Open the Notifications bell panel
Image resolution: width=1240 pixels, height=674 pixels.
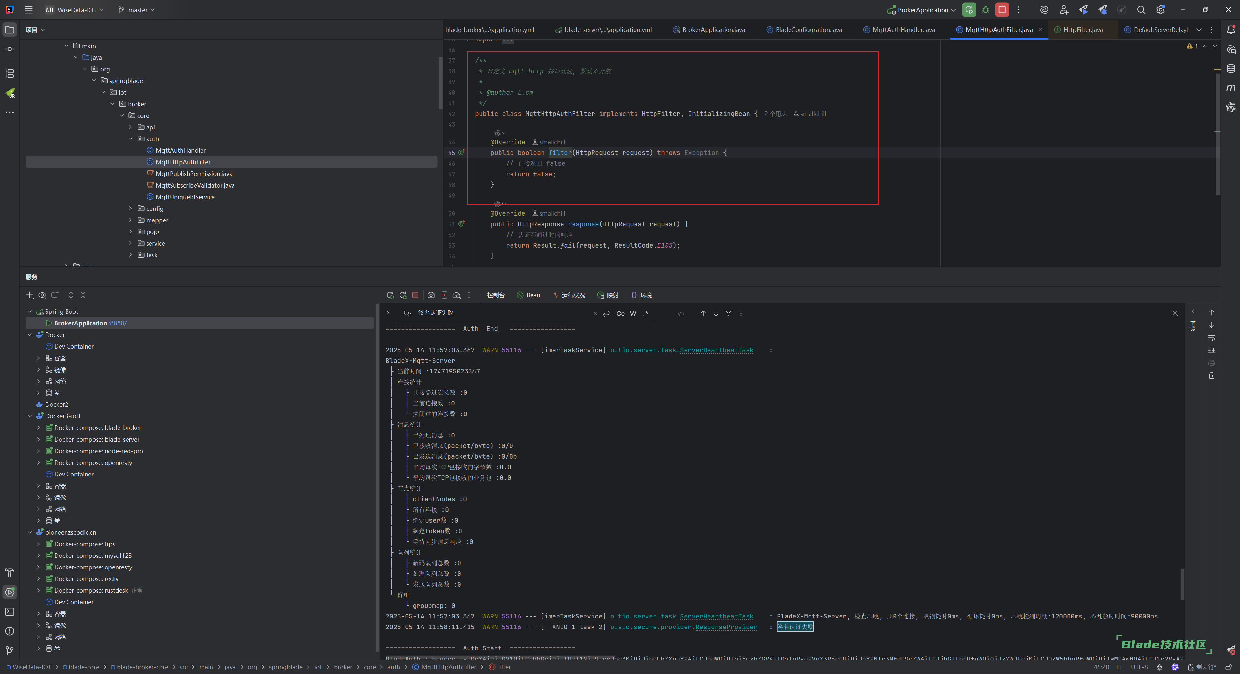click(x=1231, y=30)
